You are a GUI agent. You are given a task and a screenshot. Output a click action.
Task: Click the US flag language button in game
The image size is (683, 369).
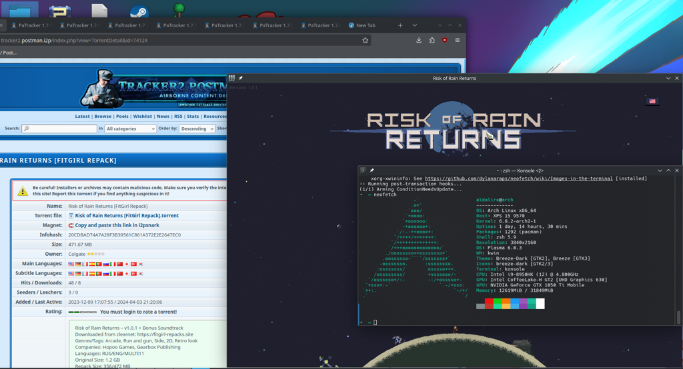coord(652,101)
